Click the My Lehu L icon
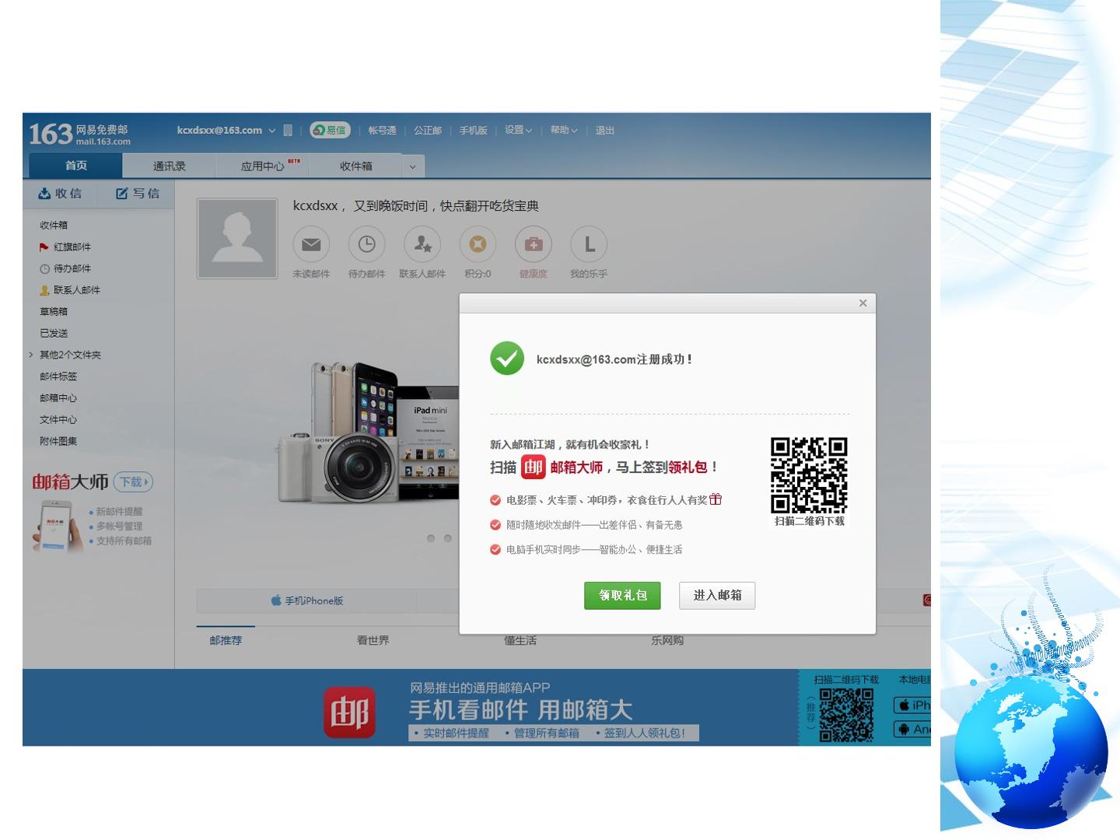 click(589, 244)
